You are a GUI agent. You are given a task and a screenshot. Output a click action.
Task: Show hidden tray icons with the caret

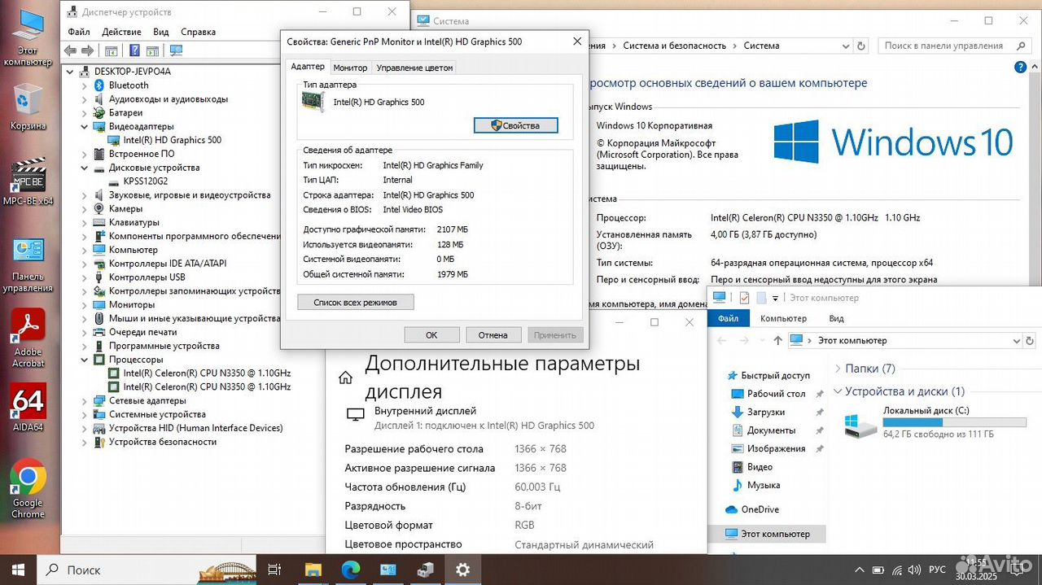coord(860,570)
